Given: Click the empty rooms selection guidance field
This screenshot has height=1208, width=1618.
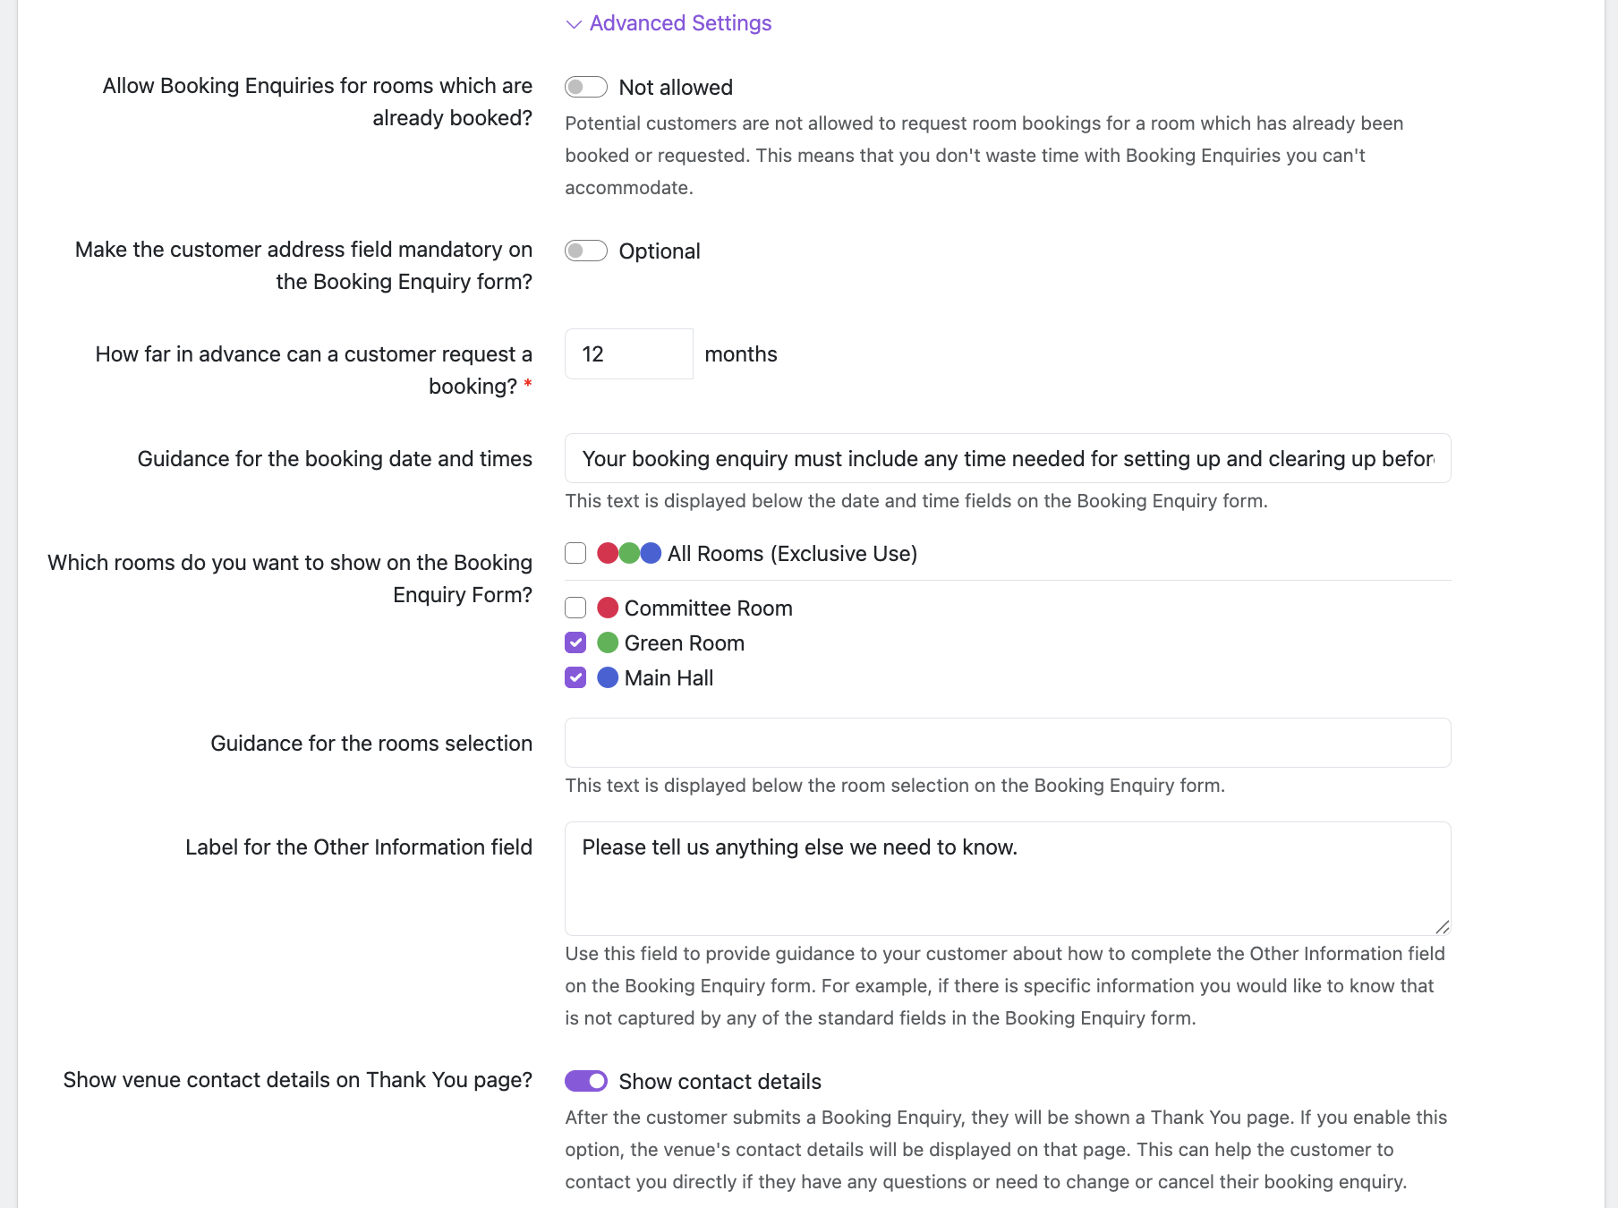Looking at the screenshot, I should pyautogui.click(x=1007, y=743).
